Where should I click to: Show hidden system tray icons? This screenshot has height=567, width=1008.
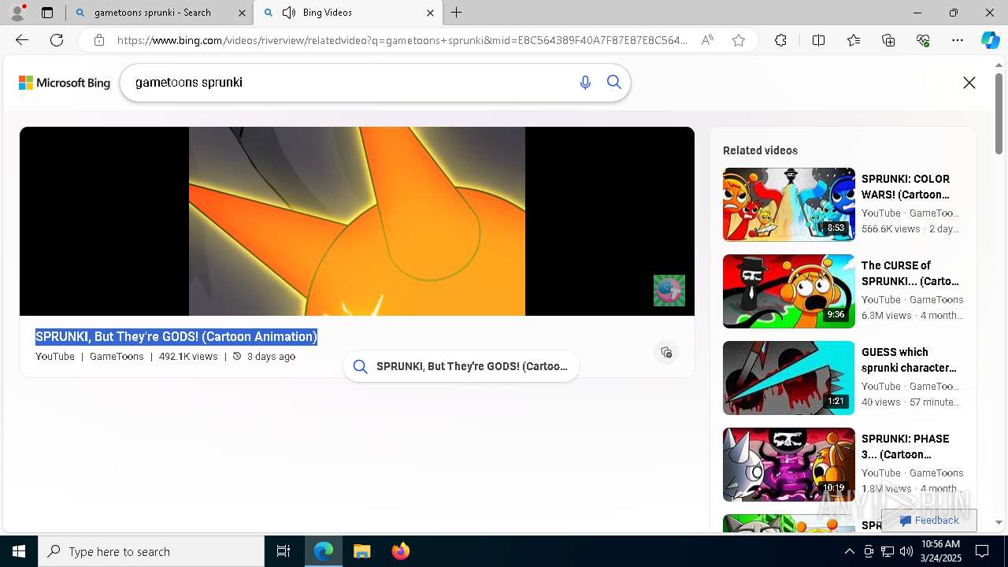[x=849, y=551]
